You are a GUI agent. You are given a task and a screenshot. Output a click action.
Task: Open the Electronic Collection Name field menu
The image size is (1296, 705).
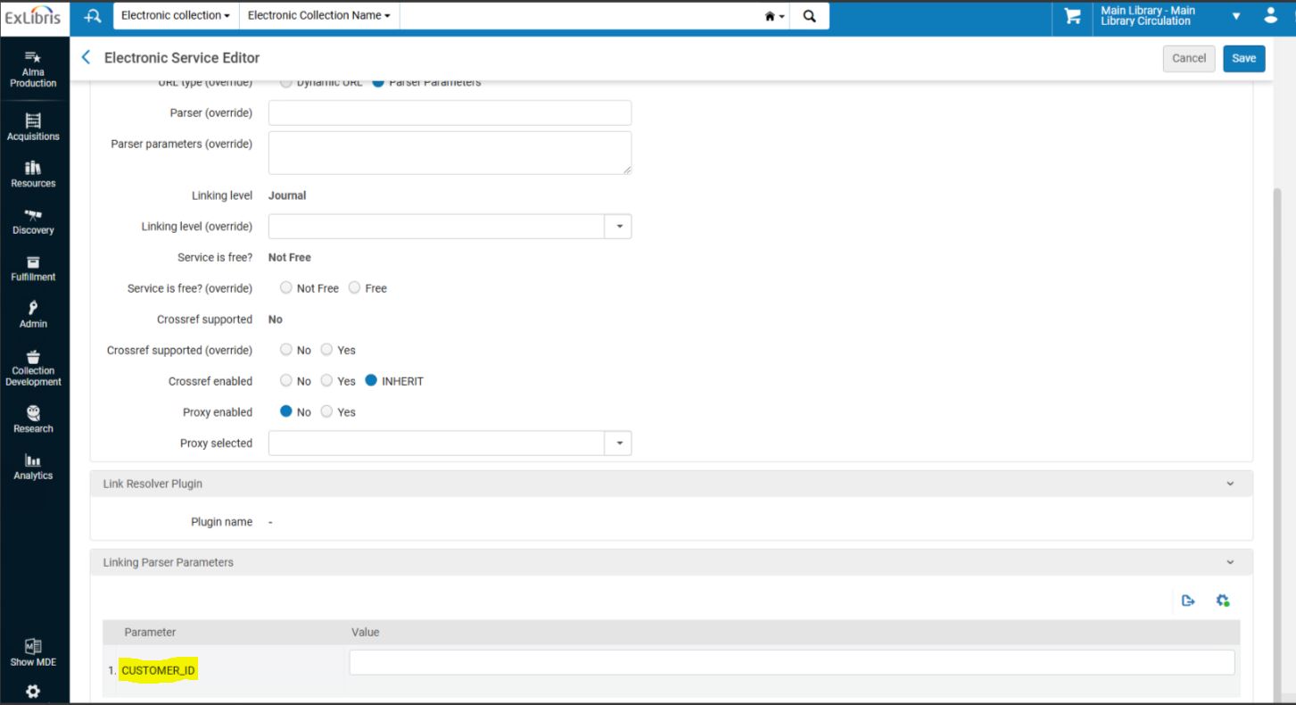click(x=318, y=16)
